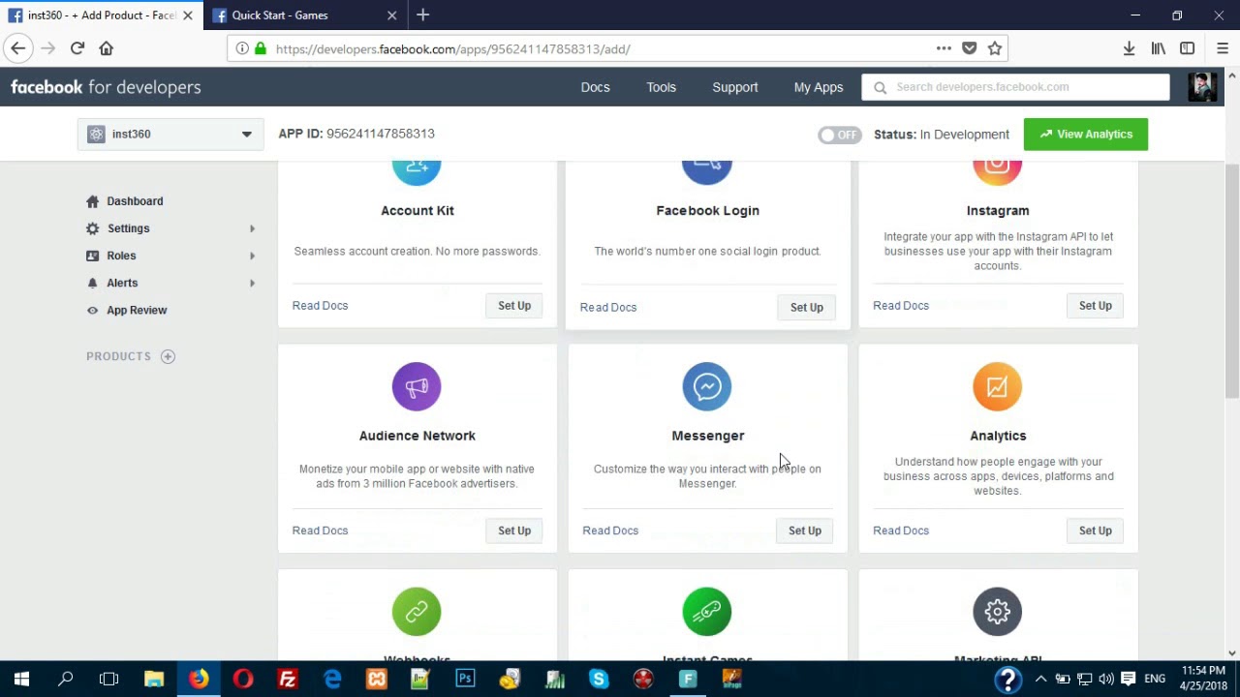Click the green Webhooks link icon
1240x697 pixels.
click(x=417, y=612)
